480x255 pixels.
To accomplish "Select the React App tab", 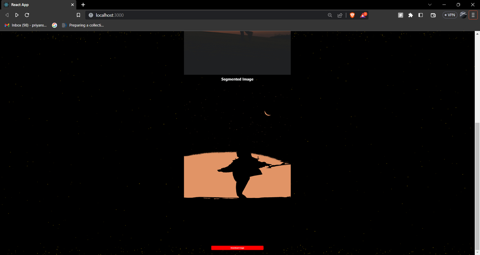I will 38,4.
